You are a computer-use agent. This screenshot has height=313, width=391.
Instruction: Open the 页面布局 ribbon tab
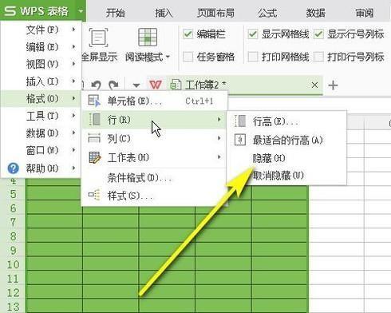point(215,13)
